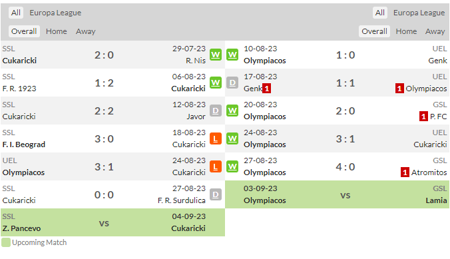Screen dimensions: 450x259
Task: Click the Upcoming Match green legend swatch
Action: click(x=6, y=242)
